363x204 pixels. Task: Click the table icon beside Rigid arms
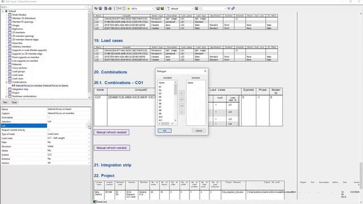[10, 29]
